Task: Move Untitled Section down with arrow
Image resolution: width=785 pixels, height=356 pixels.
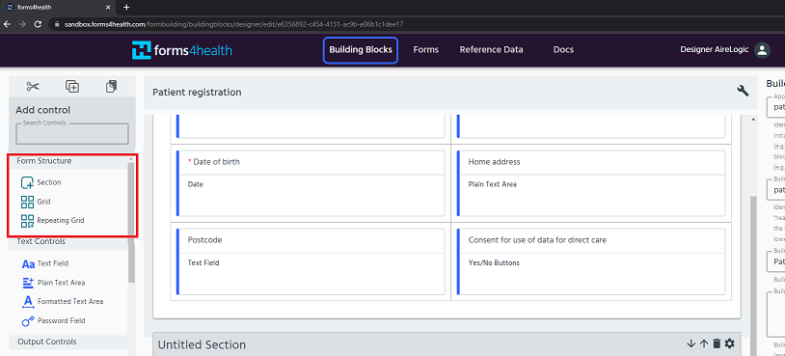Action: click(x=691, y=343)
